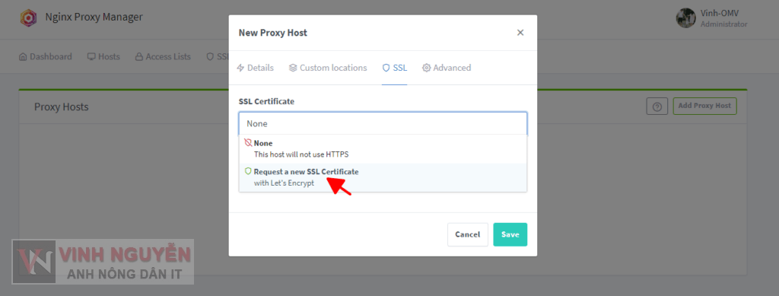
Task: Open the Dashboard menu item
Action: [x=45, y=56]
